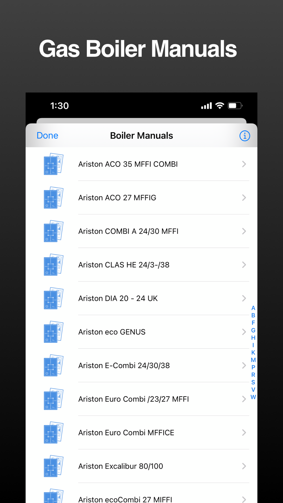Screen dimensions: 283x503
Task: Click manual icon for Ariston Euro Combi /23/27 MFFI
Action: [x=53, y=399]
